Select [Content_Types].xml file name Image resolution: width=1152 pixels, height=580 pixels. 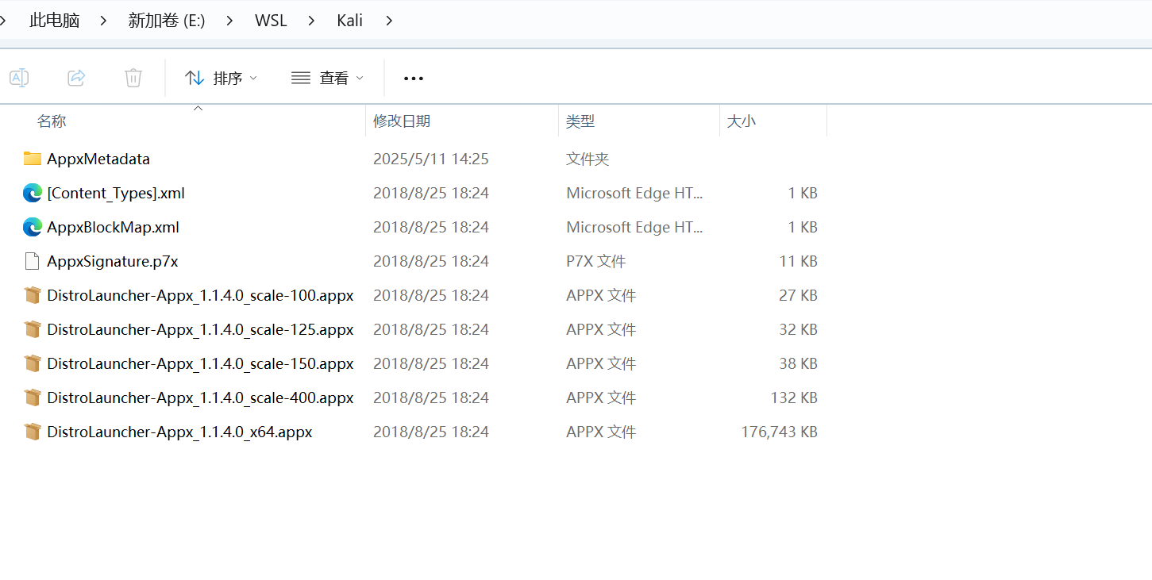click(116, 193)
